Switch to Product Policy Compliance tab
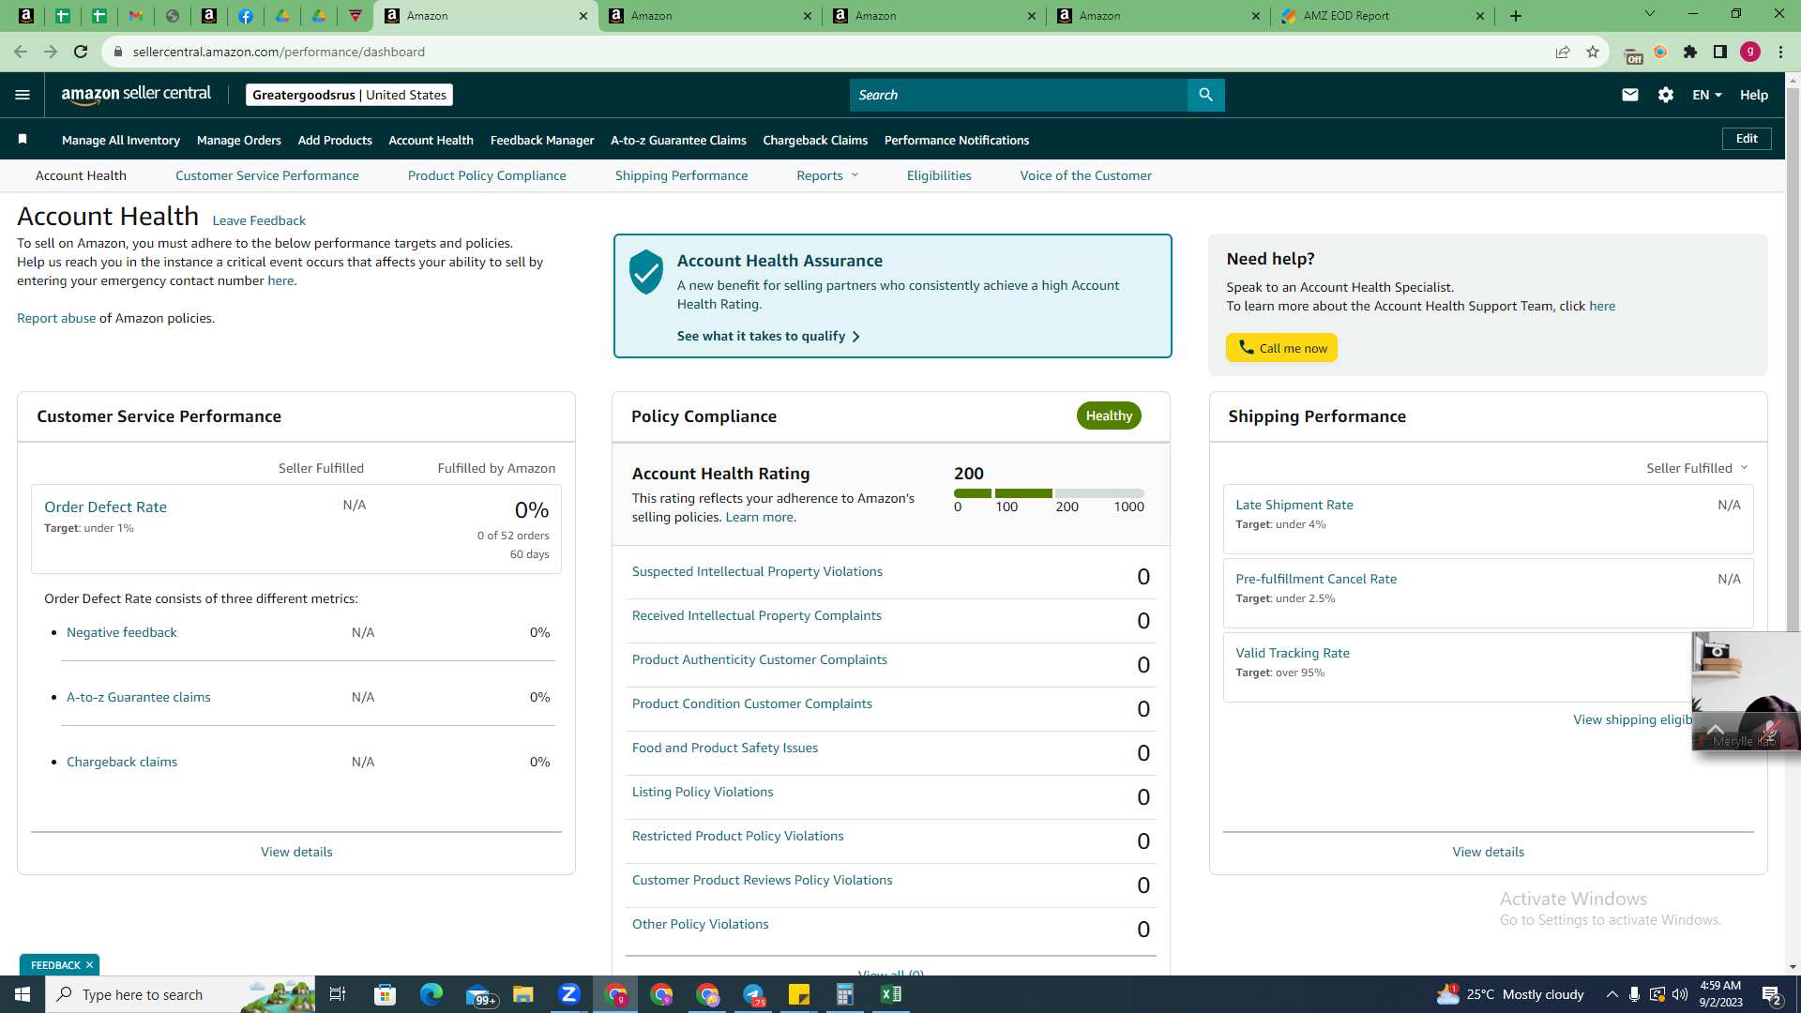This screenshot has width=1801, height=1013. [487, 175]
